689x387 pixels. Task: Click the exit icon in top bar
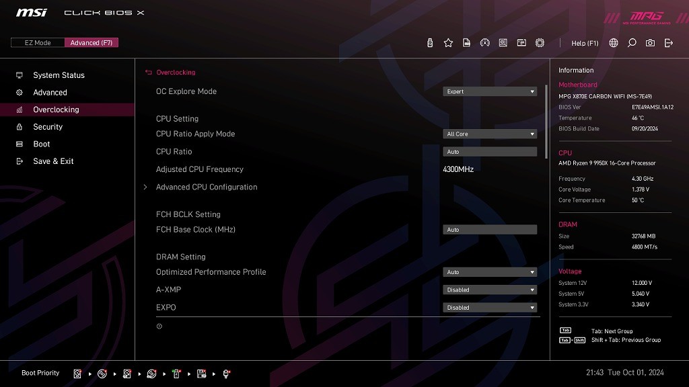668,43
